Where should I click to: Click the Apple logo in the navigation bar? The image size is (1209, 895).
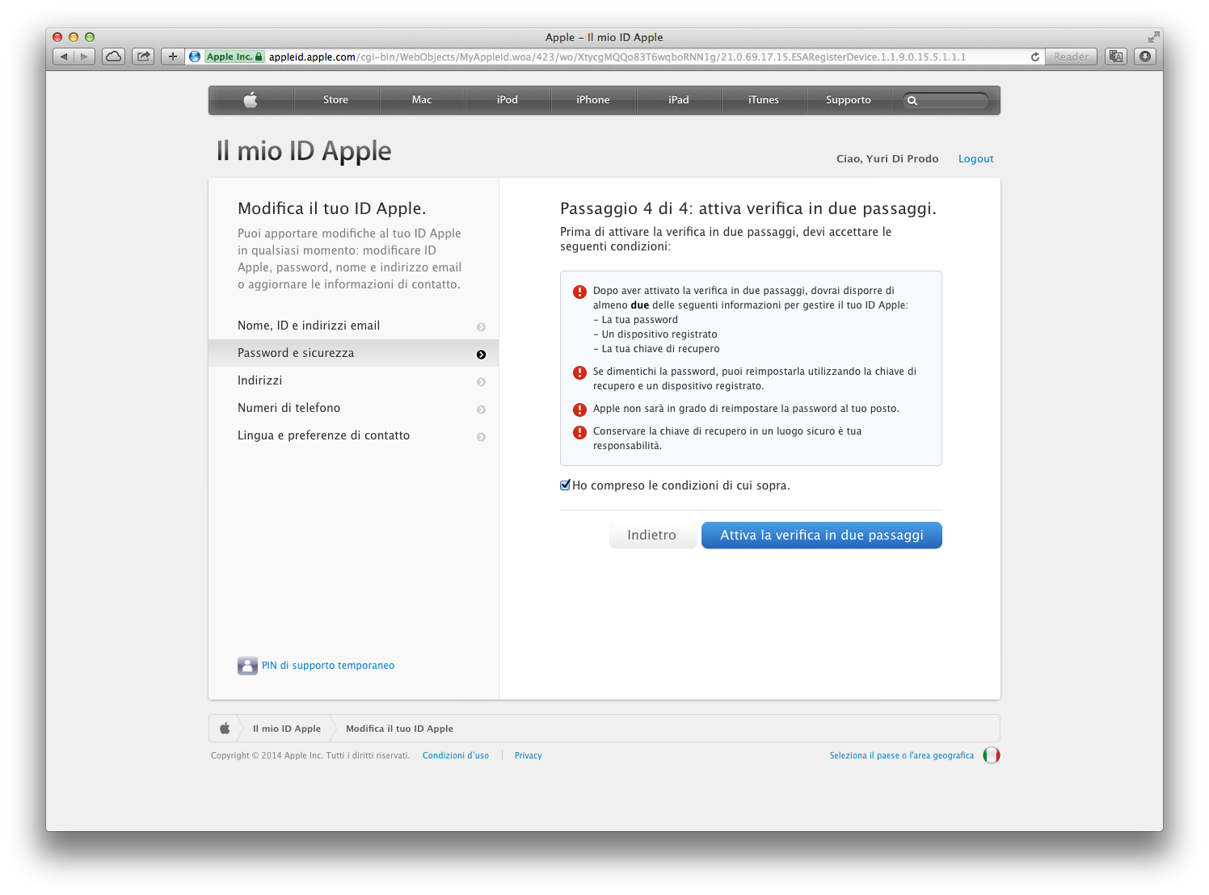251,100
